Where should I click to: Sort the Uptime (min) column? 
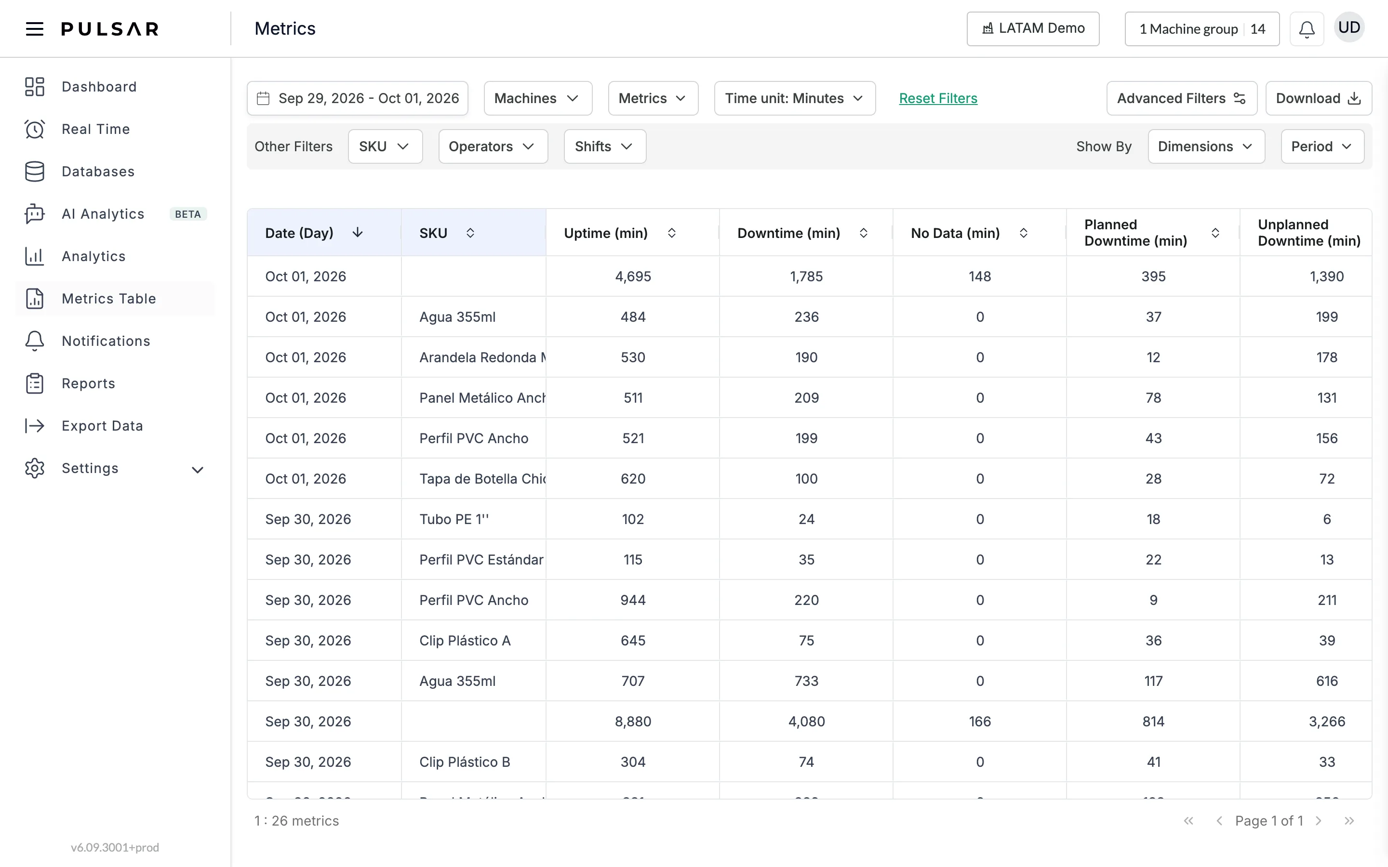coord(672,233)
